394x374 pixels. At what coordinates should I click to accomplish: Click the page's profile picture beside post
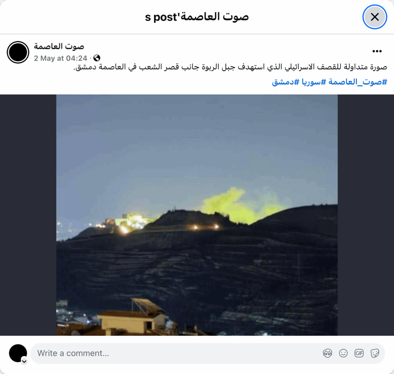coord(18,52)
